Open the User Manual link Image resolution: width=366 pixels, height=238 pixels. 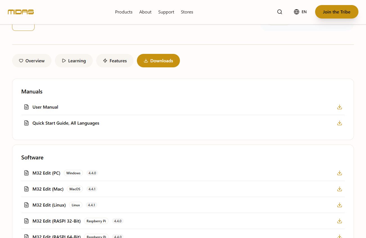click(45, 107)
